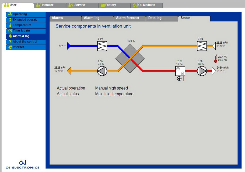Click the circulation pump icon below the coil
The width and height of the screenshot is (245, 172).
pos(179,79)
